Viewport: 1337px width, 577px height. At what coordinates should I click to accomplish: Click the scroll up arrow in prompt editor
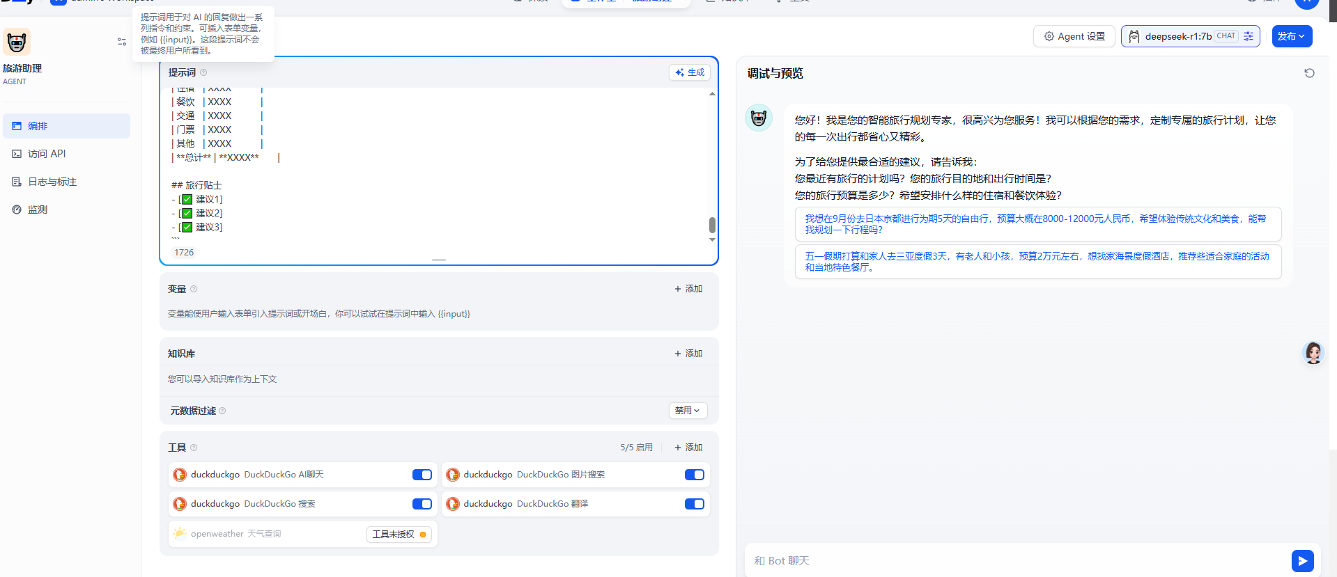coord(712,93)
